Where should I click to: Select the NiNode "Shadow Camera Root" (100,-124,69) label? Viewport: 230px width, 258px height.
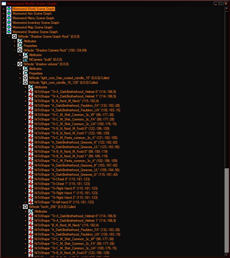[x=55, y=50]
